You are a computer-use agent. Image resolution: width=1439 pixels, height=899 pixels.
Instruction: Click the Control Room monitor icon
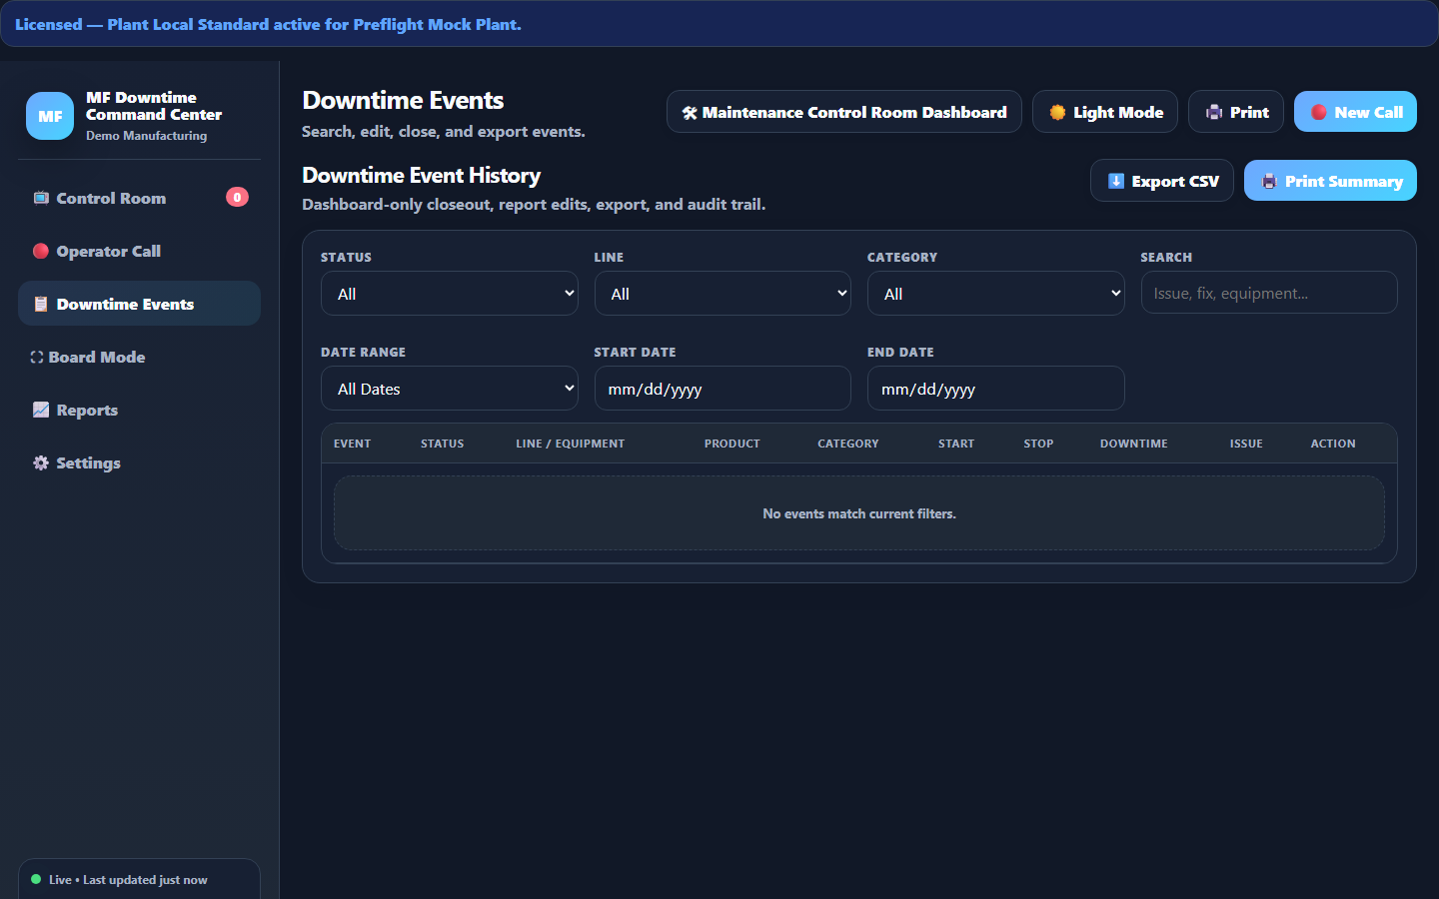coord(41,198)
